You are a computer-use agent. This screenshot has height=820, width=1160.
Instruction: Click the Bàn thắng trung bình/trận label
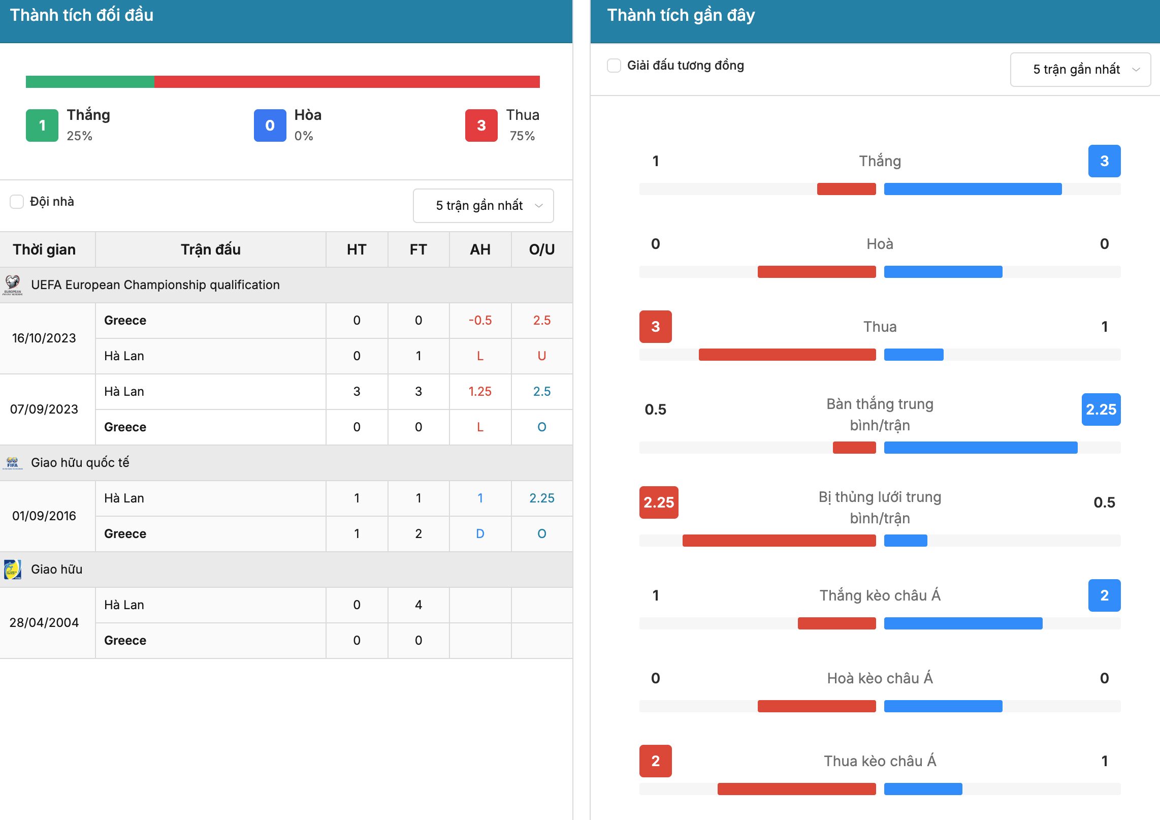tap(880, 415)
